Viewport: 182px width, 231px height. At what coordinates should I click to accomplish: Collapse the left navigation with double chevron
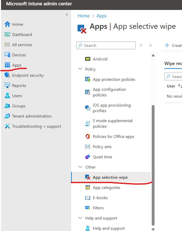(67, 15)
